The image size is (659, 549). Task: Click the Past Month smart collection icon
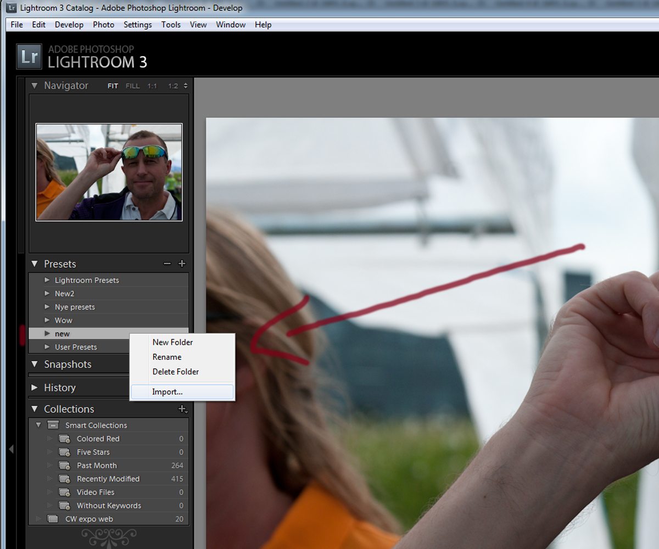tap(64, 466)
